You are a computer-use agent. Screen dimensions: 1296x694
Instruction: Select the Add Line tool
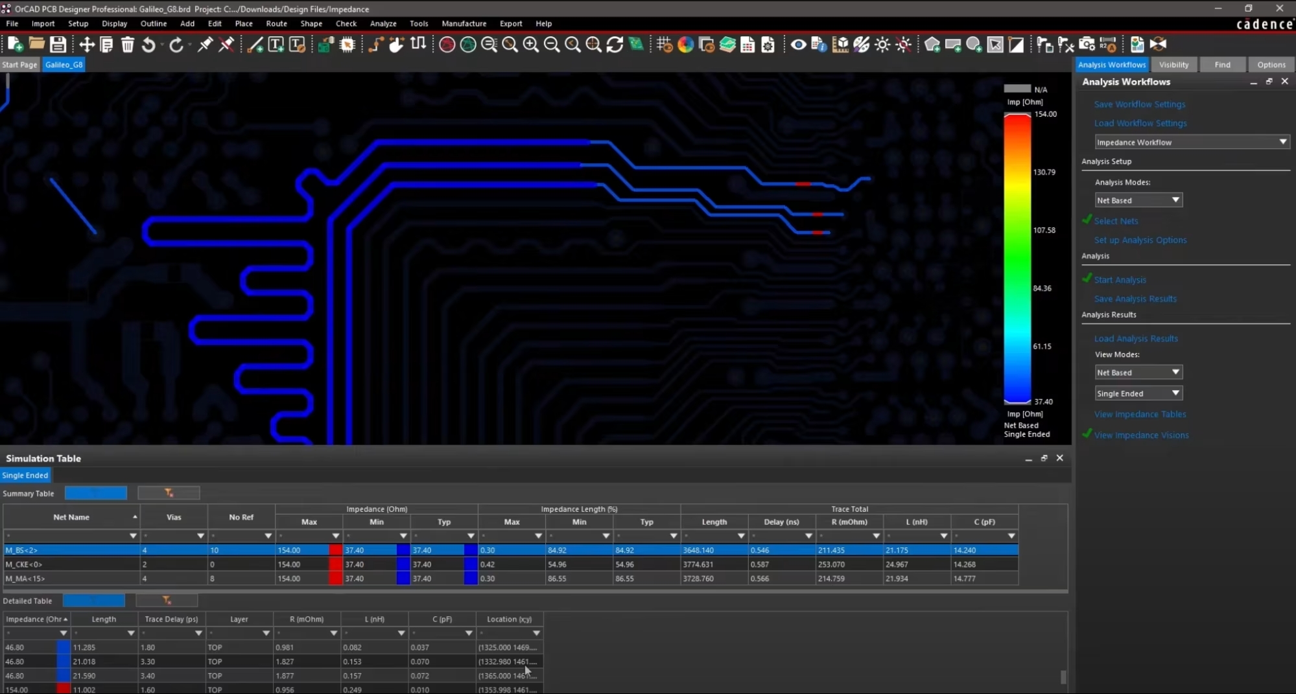click(x=255, y=44)
